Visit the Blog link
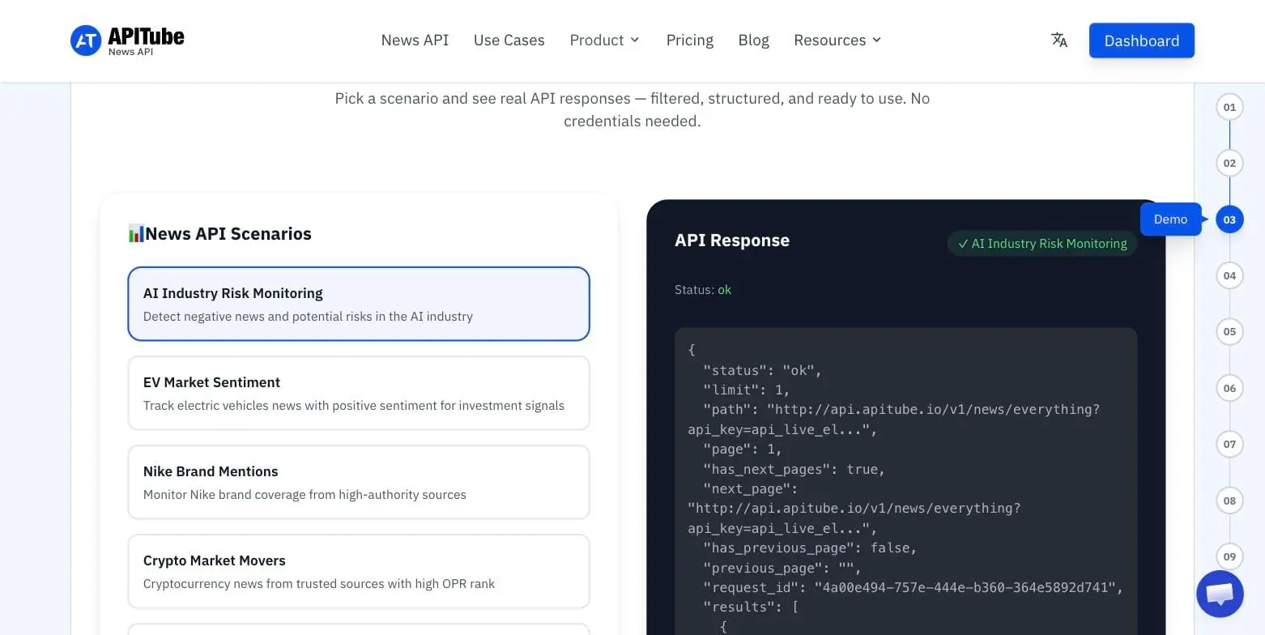The width and height of the screenshot is (1265, 635). point(754,40)
